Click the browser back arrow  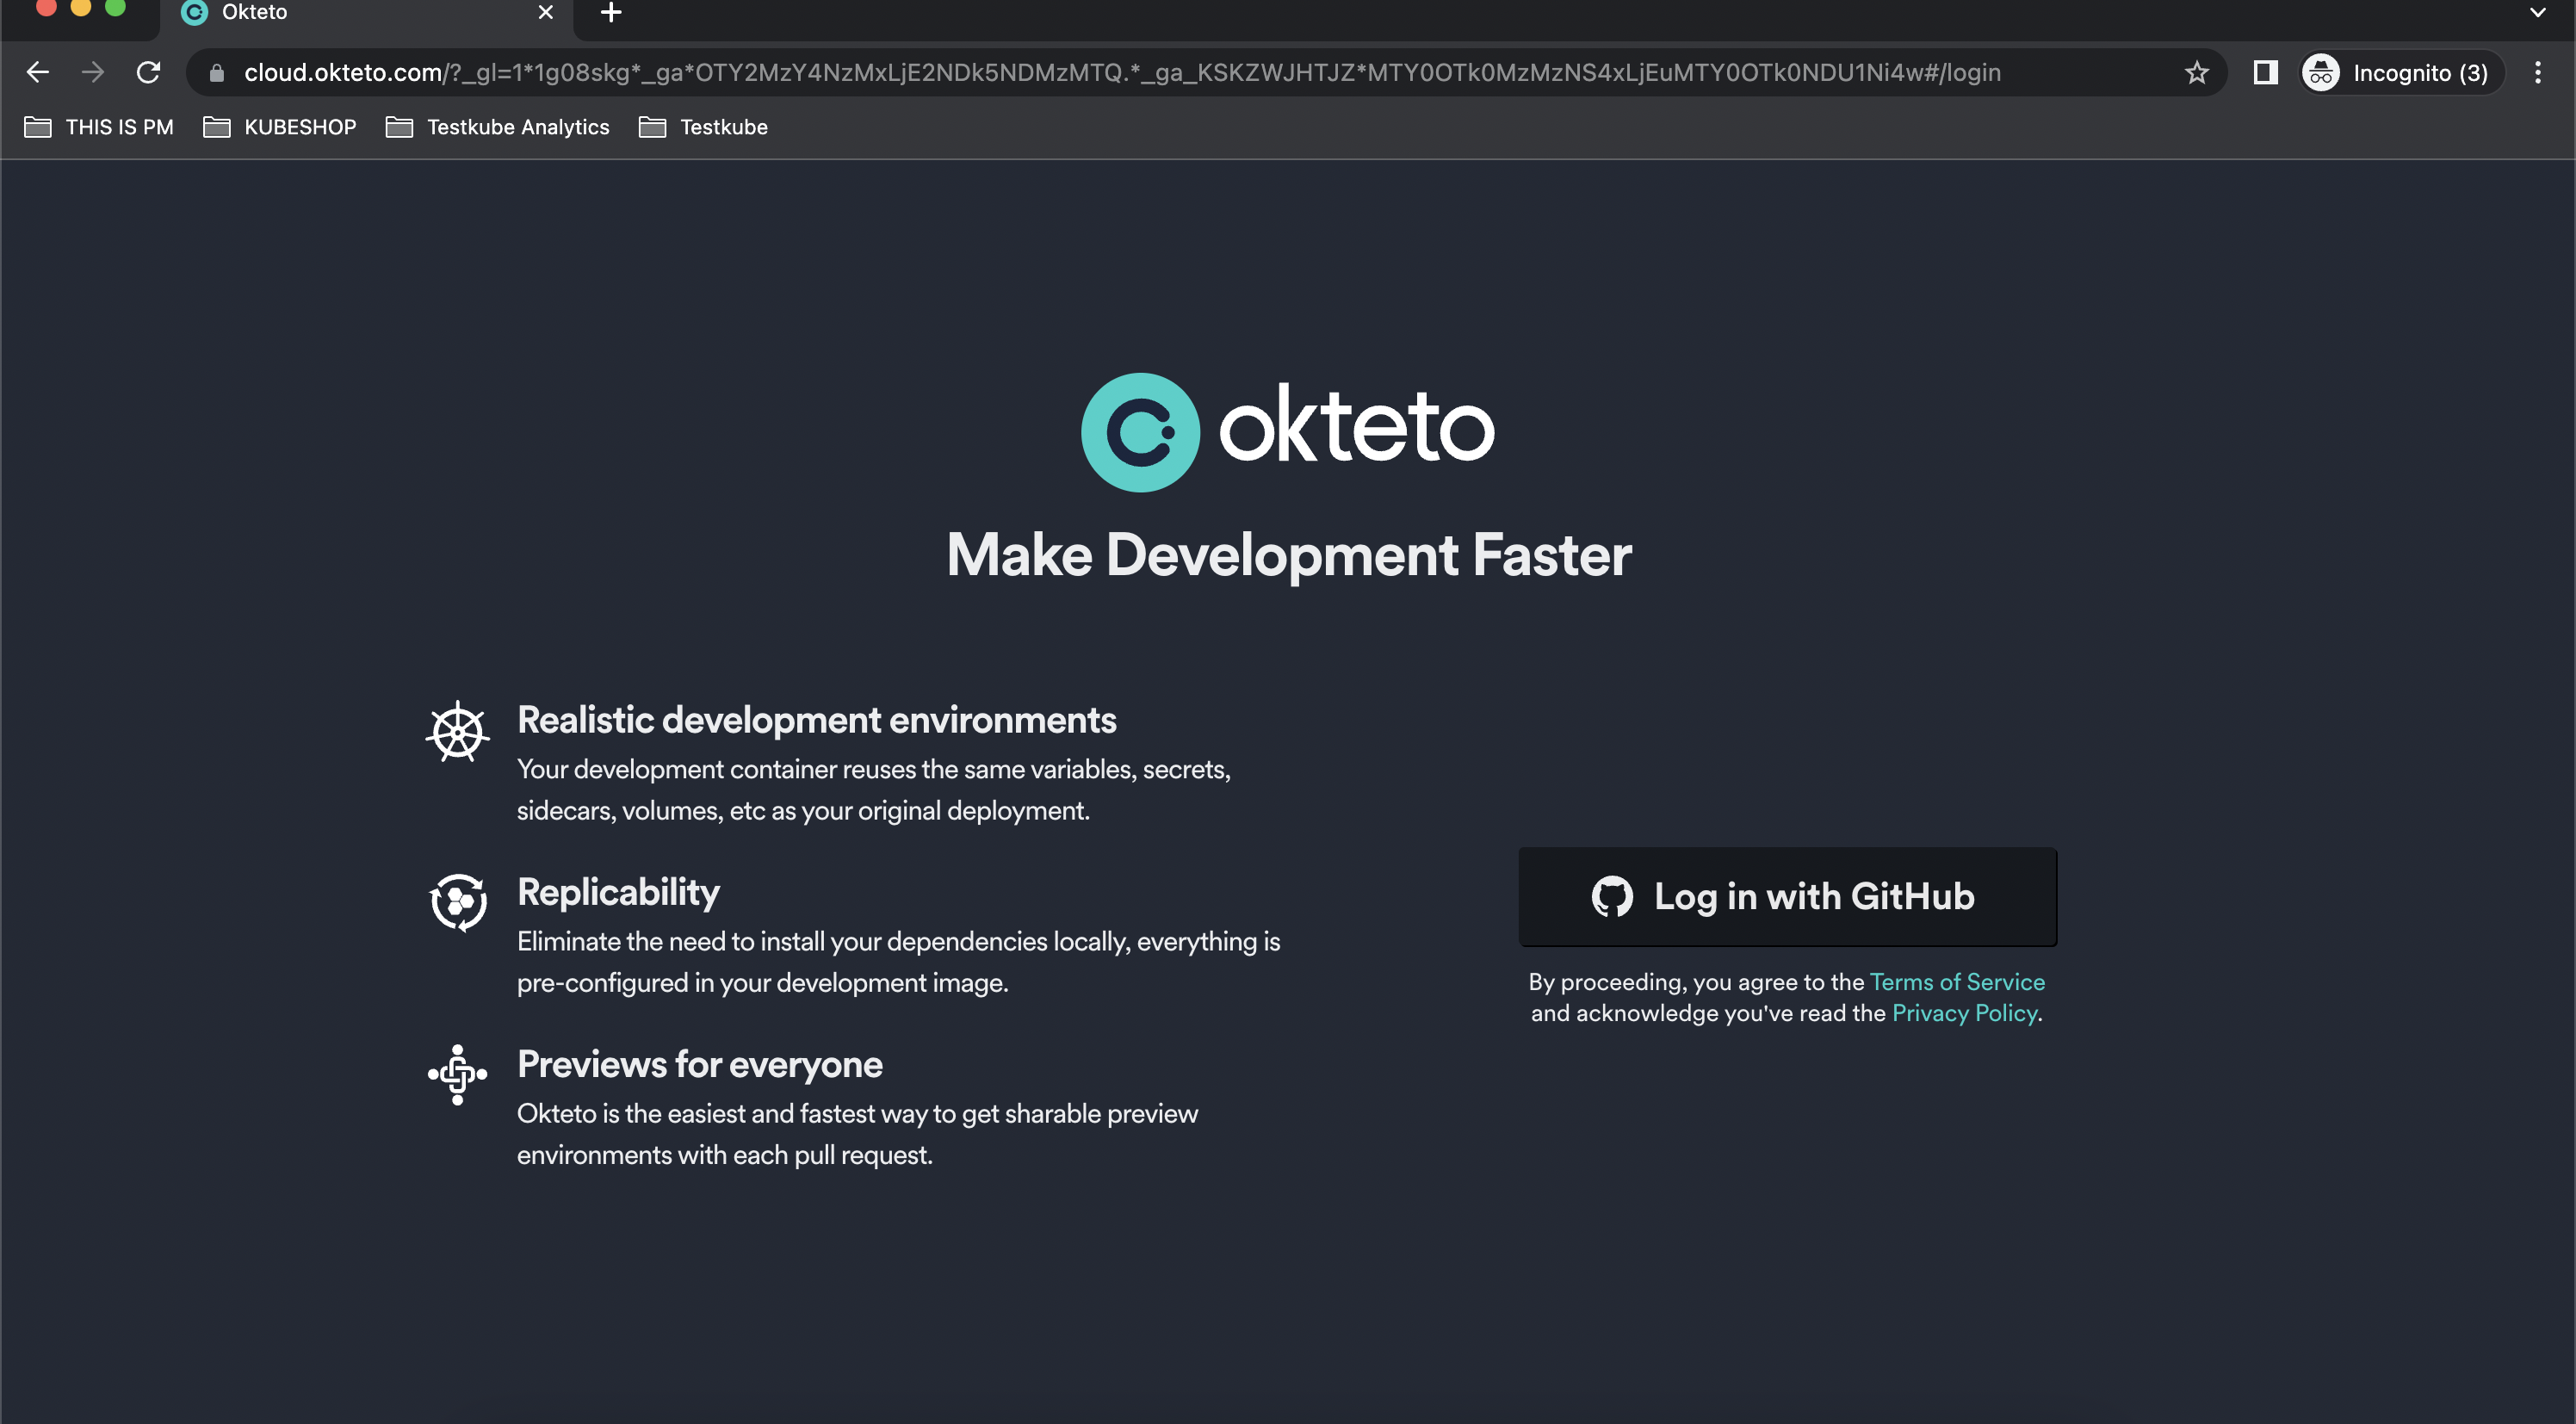pos(38,72)
